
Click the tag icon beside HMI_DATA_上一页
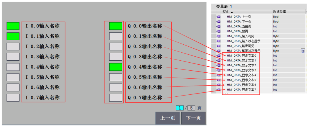218,17
